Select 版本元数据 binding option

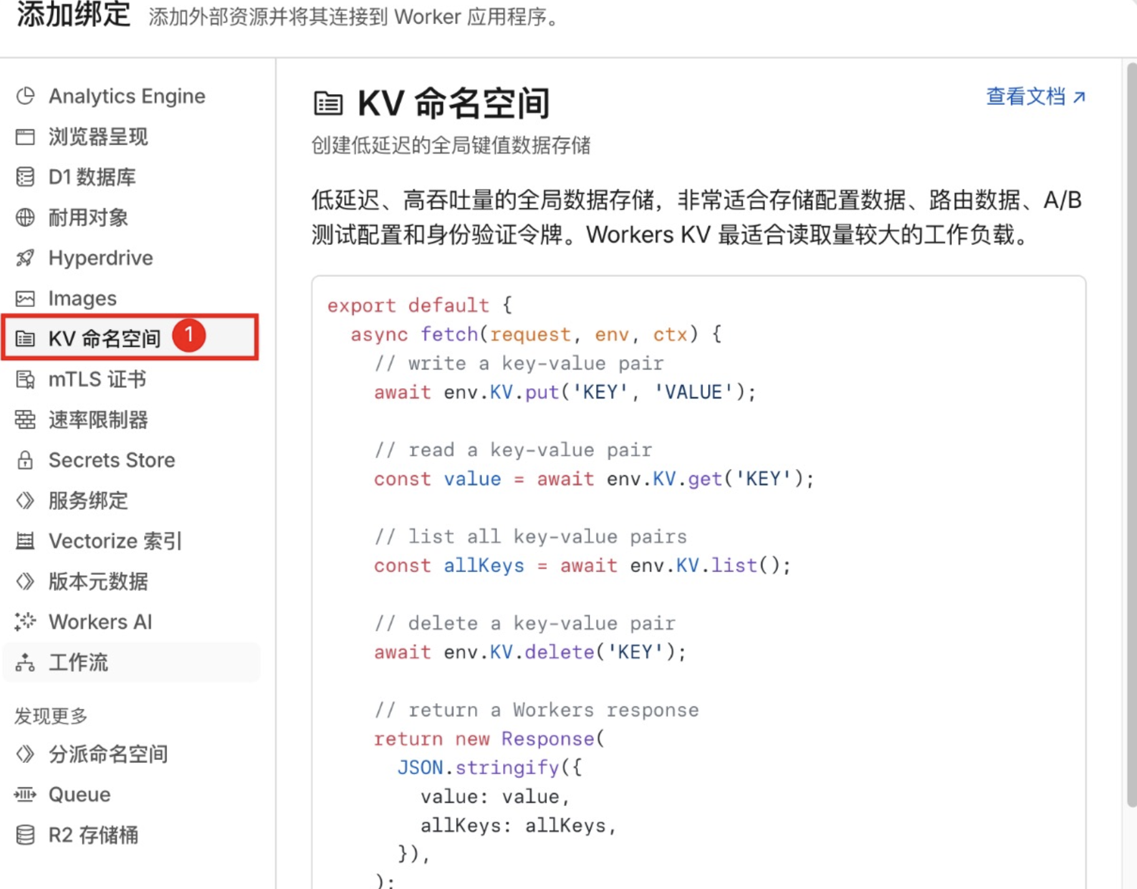point(131,581)
